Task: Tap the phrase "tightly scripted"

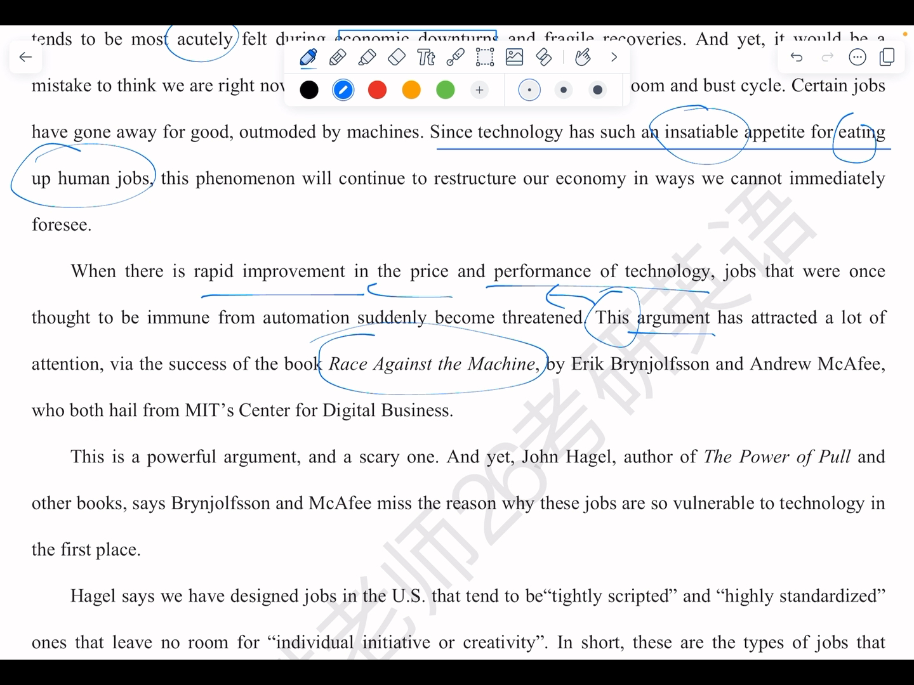Action: pos(609,596)
